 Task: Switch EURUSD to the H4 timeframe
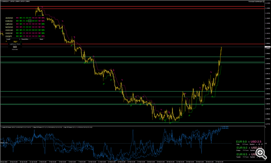tap(33, 21)
